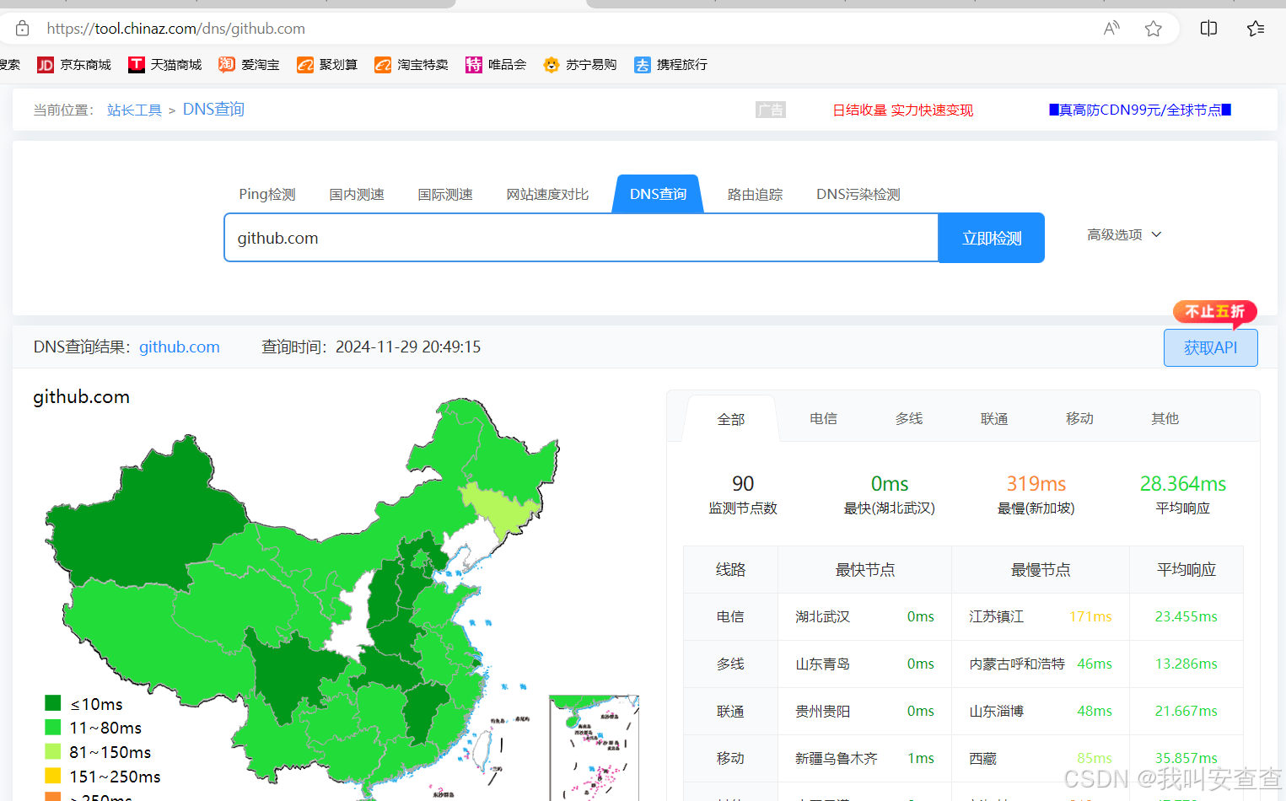Switch to the 移动 results tab
Screen dimensions: 1286x801
(x=1079, y=417)
